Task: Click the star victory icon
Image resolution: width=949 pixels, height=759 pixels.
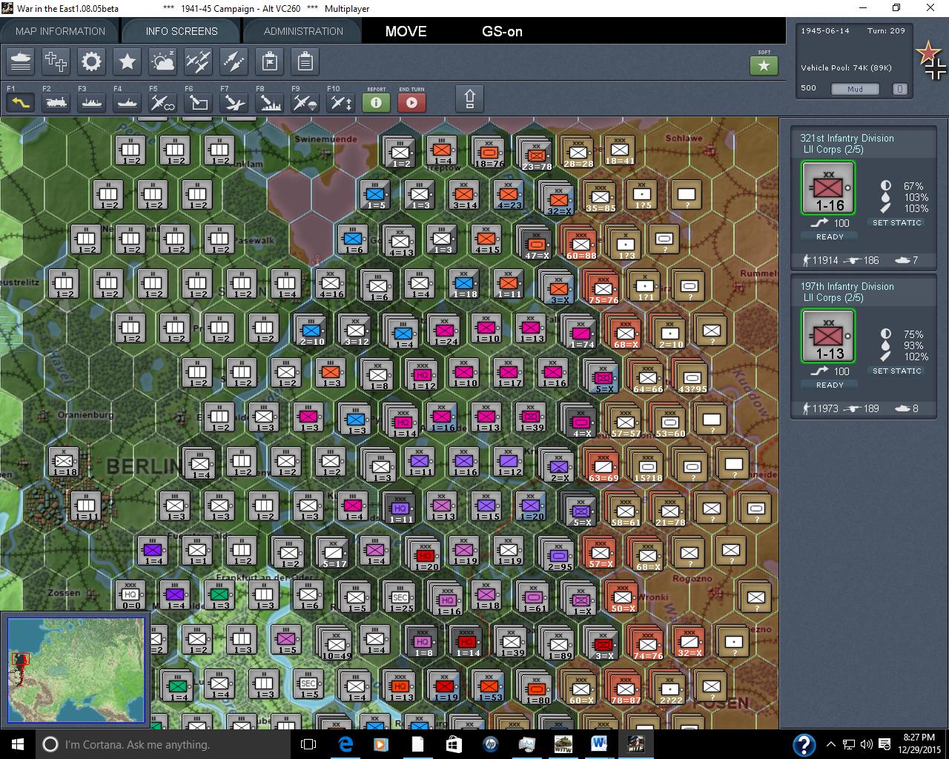Action: point(128,62)
